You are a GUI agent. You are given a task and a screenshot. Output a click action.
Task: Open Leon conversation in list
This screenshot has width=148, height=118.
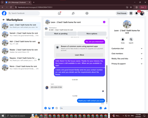(x=21, y=26)
